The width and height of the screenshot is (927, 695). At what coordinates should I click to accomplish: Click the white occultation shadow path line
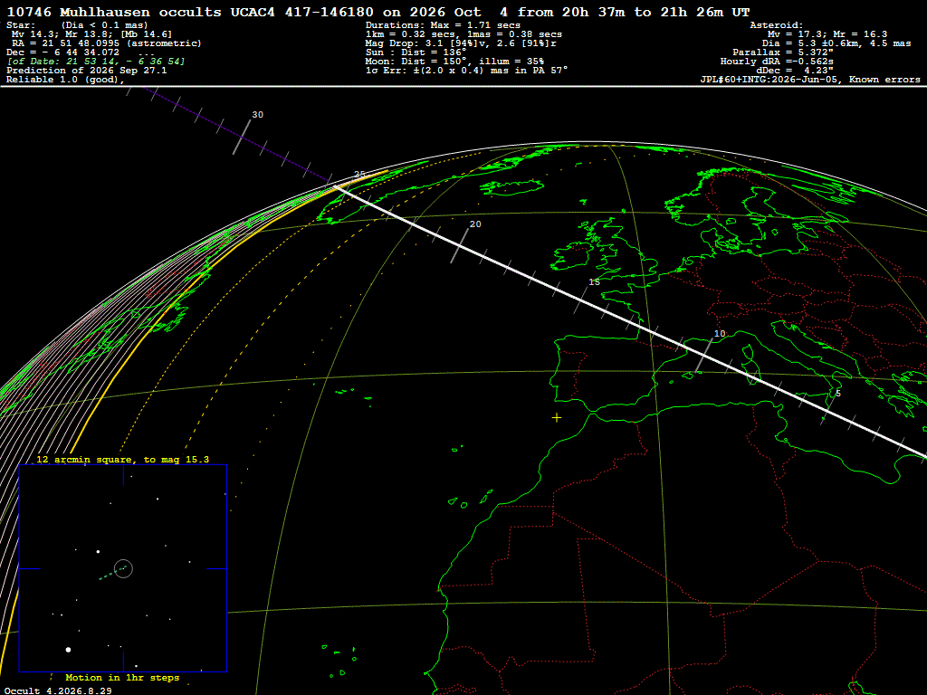[x=630, y=321]
